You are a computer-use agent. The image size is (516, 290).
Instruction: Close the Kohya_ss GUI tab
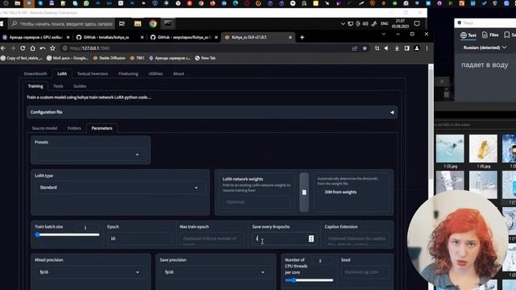tap(290, 38)
